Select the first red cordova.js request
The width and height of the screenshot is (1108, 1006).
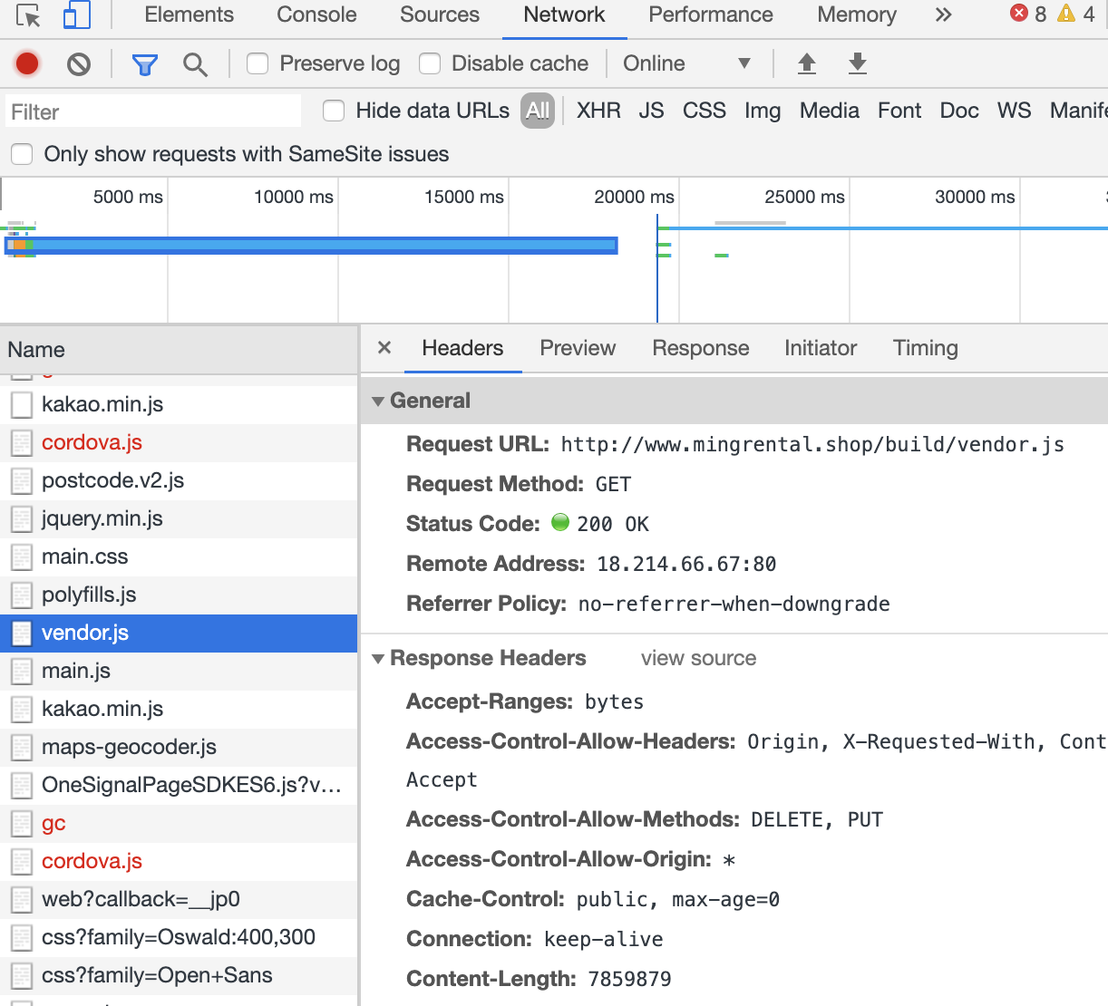pos(179,442)
